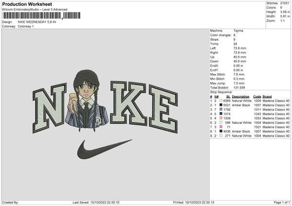Click 'Madeira Classic 40' in stop row 5

pyautogui.click(x=276, y=118)
